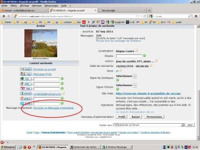Screen dimensions: 200x150
Task: Click the Démarrer start button
Action: [x=8, y=147]
